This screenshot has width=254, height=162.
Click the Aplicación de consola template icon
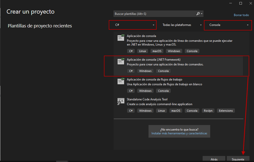121,37
